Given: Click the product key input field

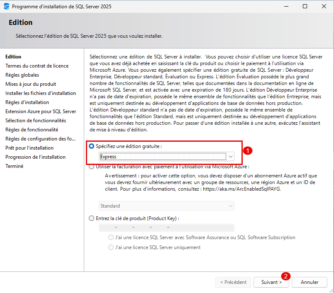Looking at the screenshot, I should pyautogui.click(x=166, y=228).
